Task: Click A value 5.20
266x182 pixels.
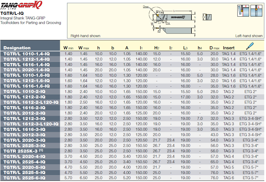Action: [127, 178]
